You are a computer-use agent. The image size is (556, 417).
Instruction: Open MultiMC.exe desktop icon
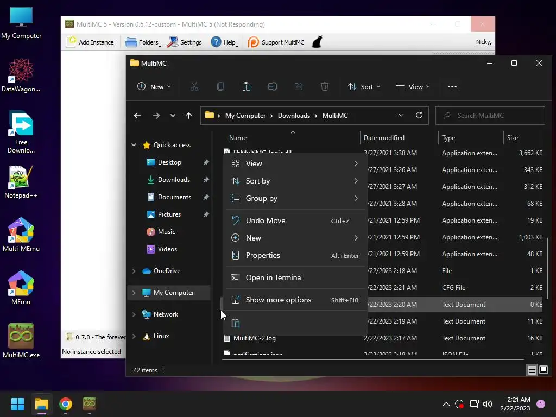[x=21, y=341]
